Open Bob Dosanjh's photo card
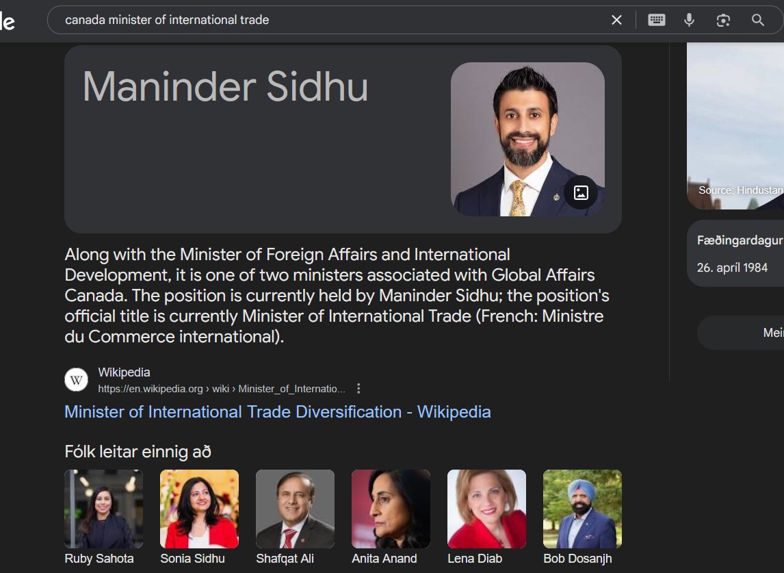 coord(582,509)
